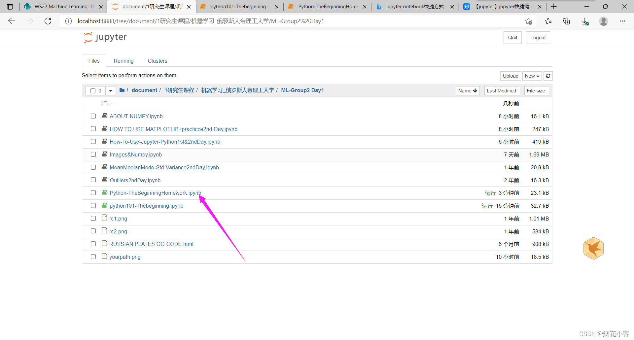Click green running notebook icon for Python-TheBeginningHomework
634x340 pixels.
click(105, 192)
